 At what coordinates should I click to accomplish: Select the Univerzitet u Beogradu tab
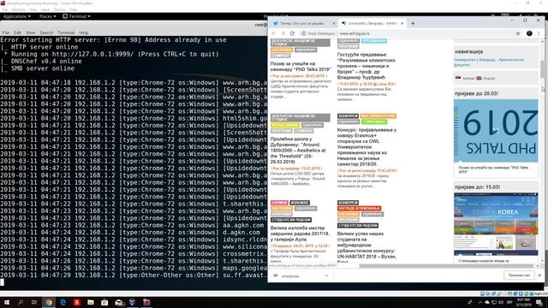click(x=372, y=23)
